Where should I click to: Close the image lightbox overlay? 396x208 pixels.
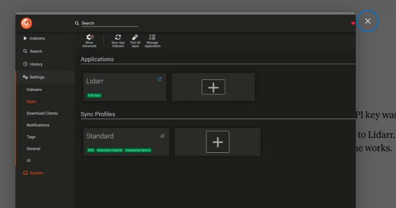pyautogui.click(x=368, y=21)
